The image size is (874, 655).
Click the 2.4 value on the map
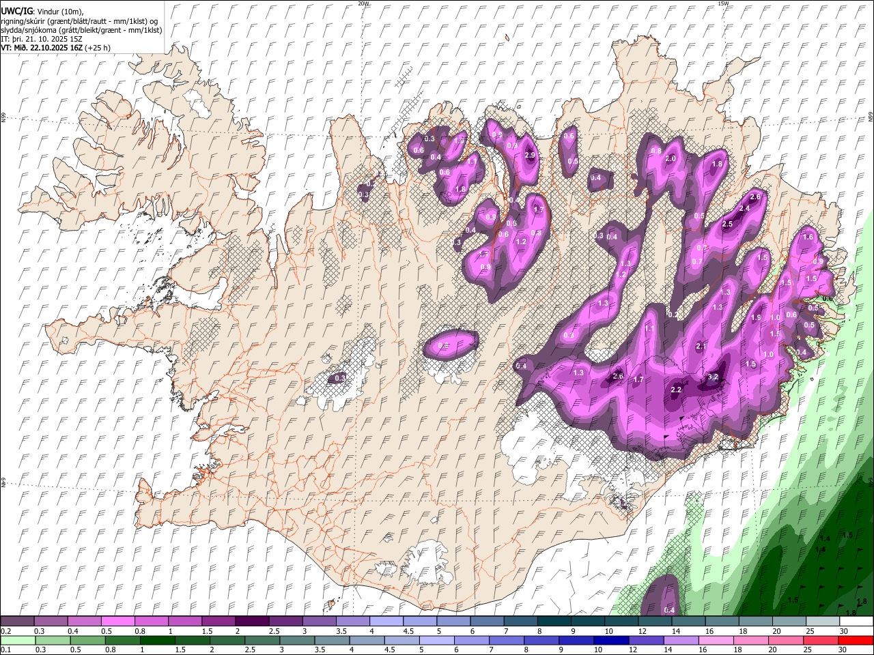(x=745, y=208)
